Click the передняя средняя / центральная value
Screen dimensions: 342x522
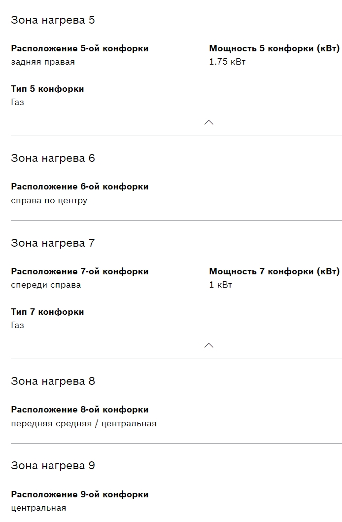click(83, 424)
